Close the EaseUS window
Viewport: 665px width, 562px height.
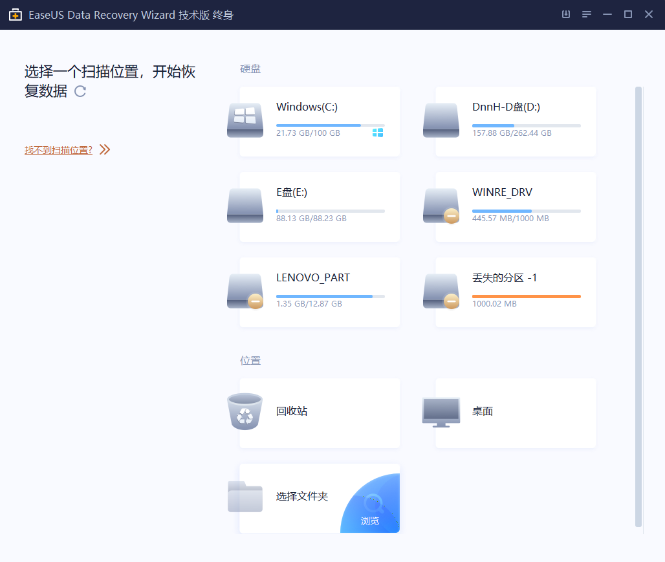click(649, 14)
